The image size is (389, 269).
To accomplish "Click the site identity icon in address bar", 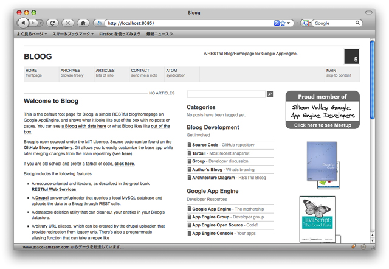I will [x=100, y=23].
